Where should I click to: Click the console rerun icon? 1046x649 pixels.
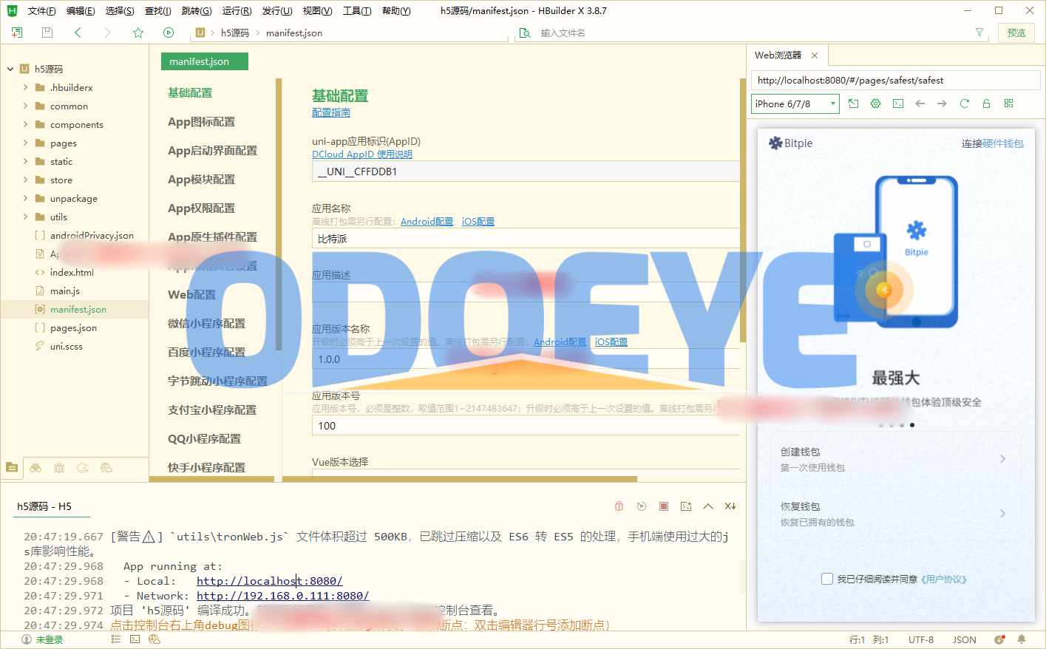[x=642, y=506]
